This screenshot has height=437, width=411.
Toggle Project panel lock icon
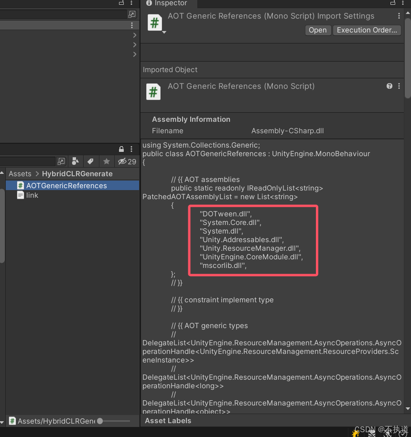[121, 149]
